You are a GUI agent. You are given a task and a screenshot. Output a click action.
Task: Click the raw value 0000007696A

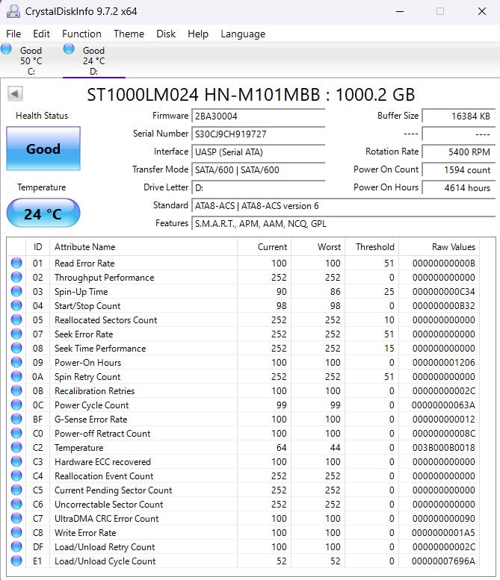443,561
